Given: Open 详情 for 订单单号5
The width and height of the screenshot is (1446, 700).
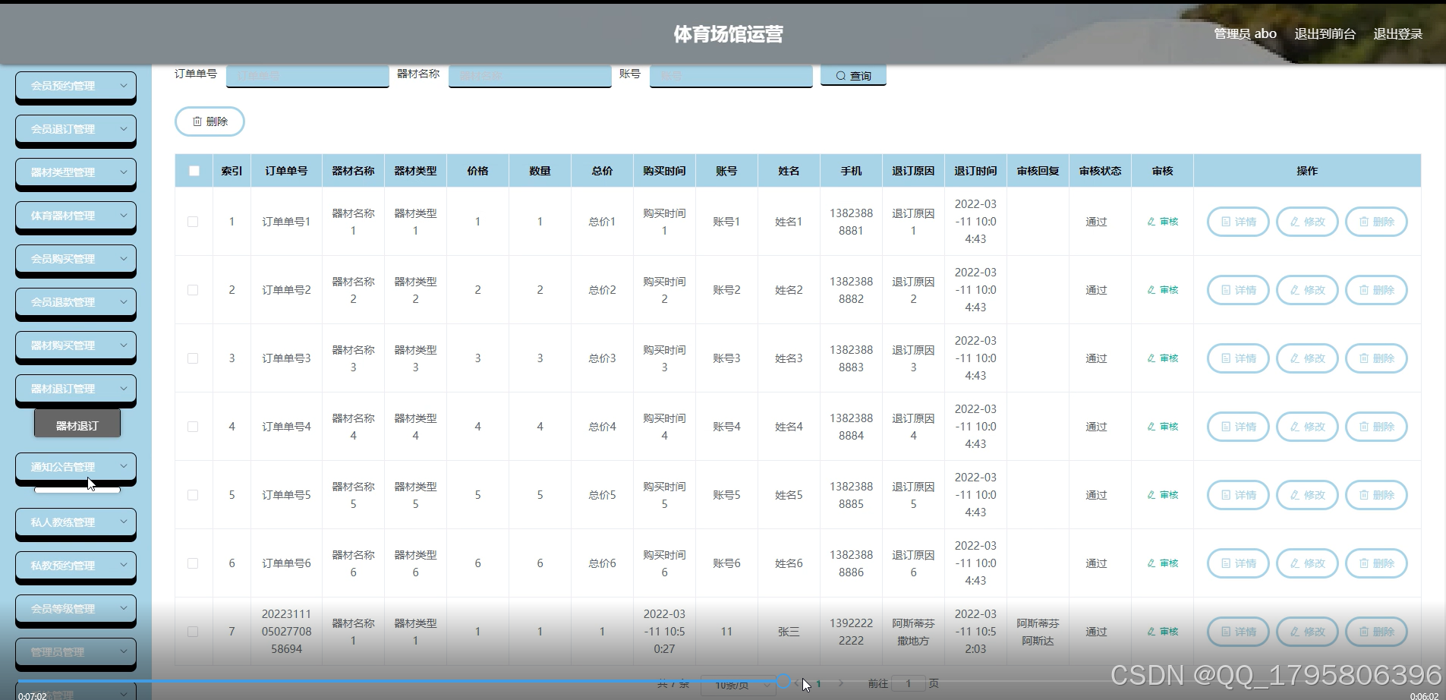Looking at the screenshot, I should tap(1238, 495).
